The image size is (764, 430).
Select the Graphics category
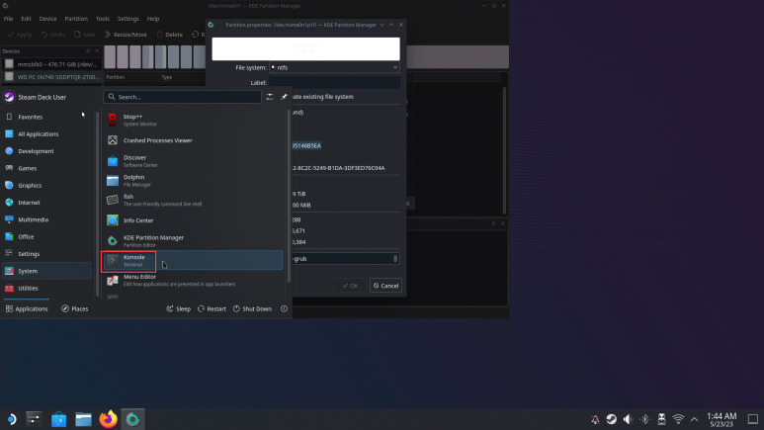pyautogui.click(x=46, y=185)
